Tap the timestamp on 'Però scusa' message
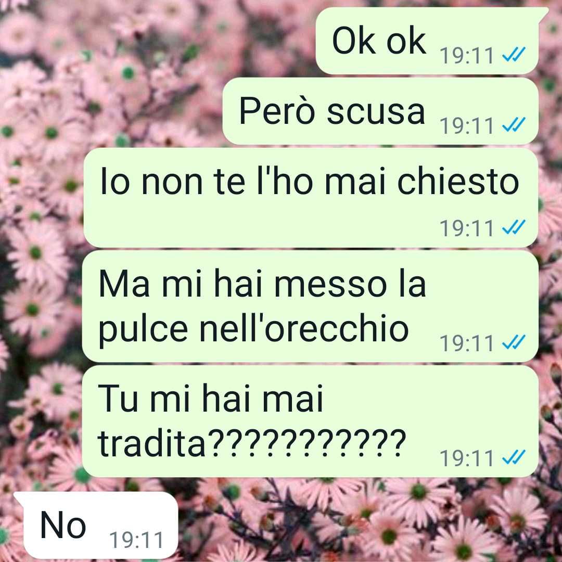 [x=467, y=125]
